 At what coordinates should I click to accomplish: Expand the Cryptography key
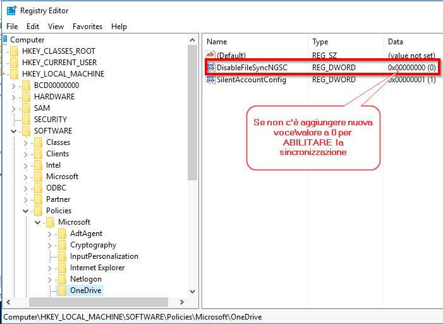pyautogui.click(x=49, y=246)
